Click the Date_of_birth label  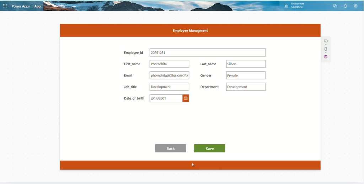click(x=134, y=98)
